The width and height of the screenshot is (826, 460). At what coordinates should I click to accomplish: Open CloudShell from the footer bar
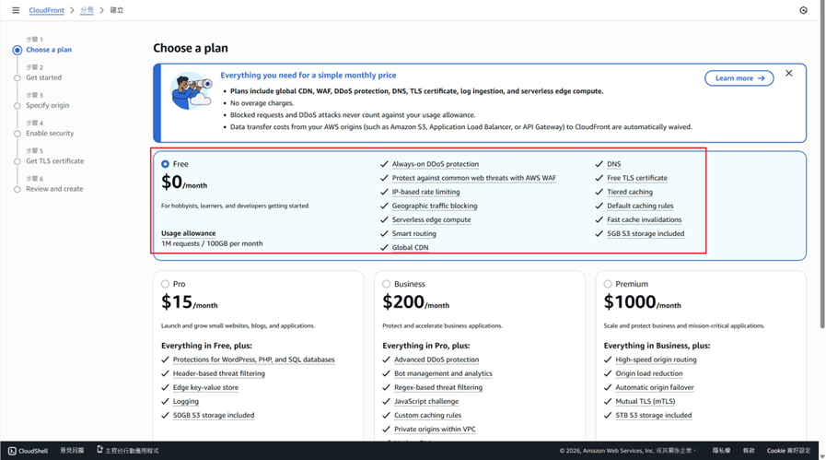(28, 451)
